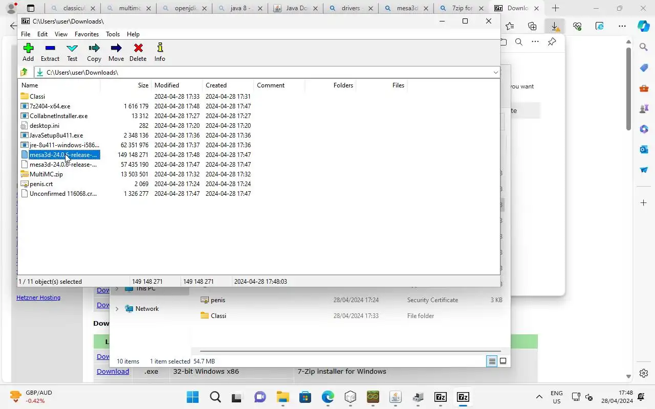Click the Move toolbar icon
This screenshot has height=409, width=655.
(x=116, y=52)
